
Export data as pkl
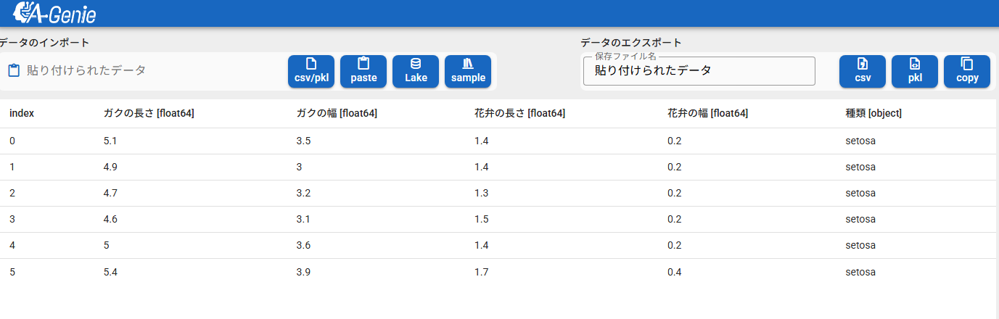915,71
